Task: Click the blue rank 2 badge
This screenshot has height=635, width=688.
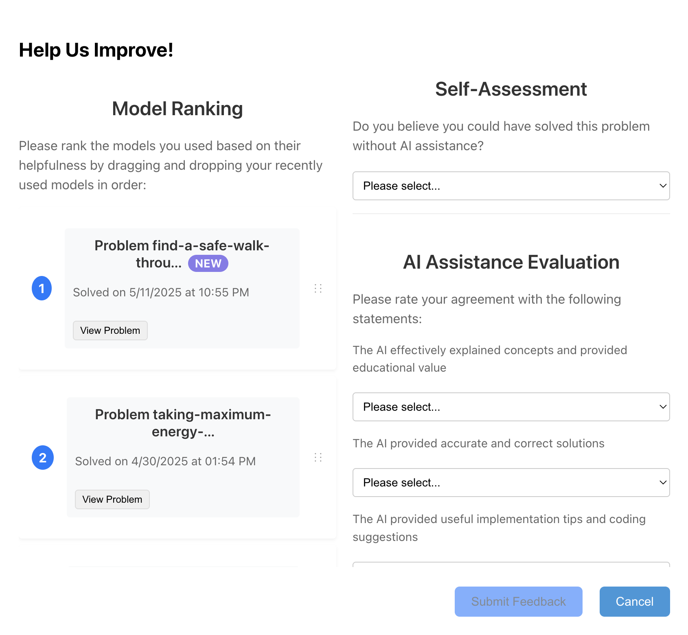Action: coord(43,458)
